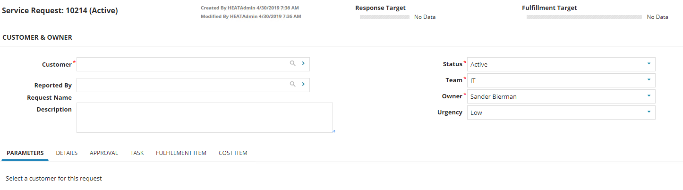Click the Modified By HEATAdmin timestamp text
This screenshot has width=683, height=190.
(251, 16)
